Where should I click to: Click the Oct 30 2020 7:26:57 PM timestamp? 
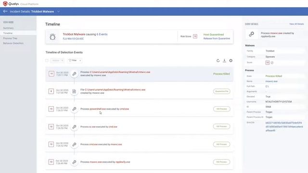(x=62, y=109)
